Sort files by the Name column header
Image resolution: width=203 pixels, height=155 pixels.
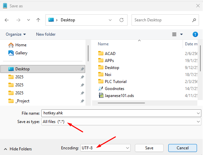coord(103,44)
